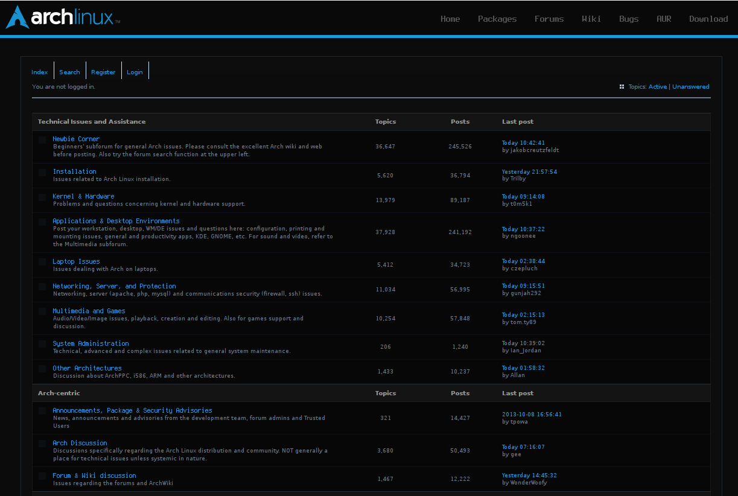This screenshot has width=738, height=496.
Task: Click the Newbie Corner forum status icon
Action: click(x=42, y=139)
